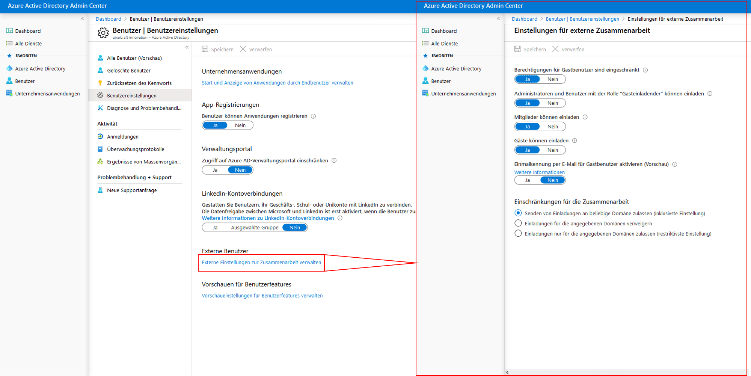Click the key icon for Zurücksetzen des Kennworts
Viewport: 751px width, 376px height.
100,83
